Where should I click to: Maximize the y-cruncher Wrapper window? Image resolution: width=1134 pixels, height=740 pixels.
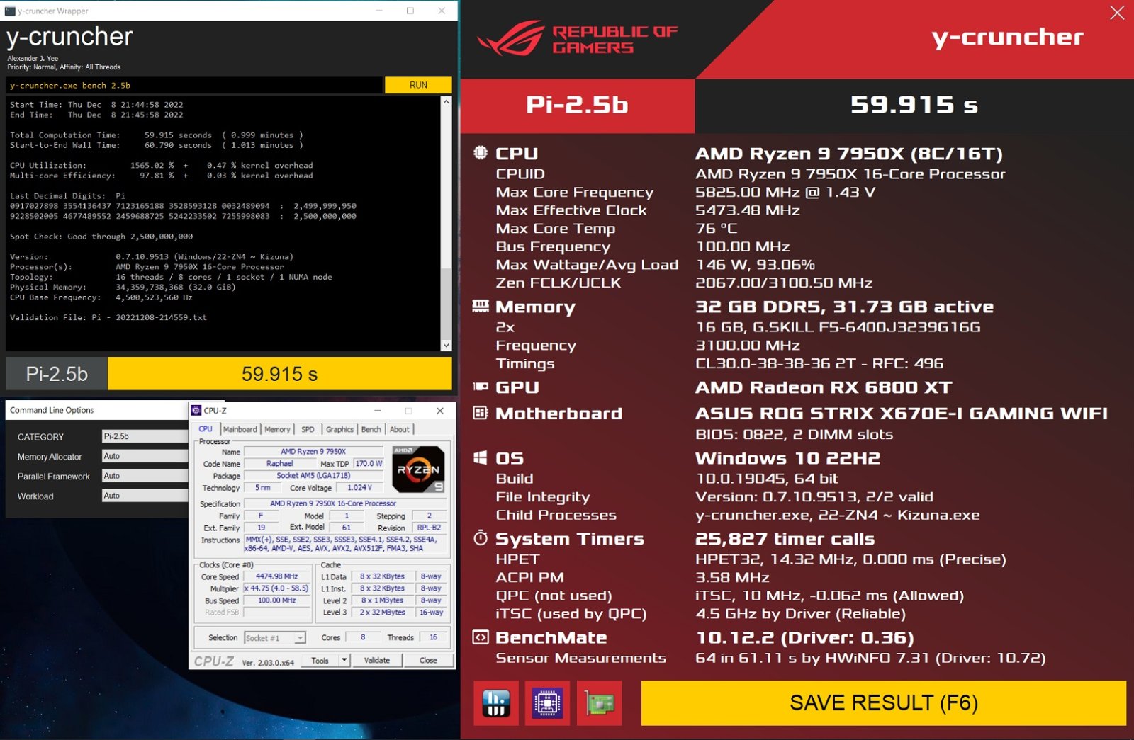coord(410,11)
